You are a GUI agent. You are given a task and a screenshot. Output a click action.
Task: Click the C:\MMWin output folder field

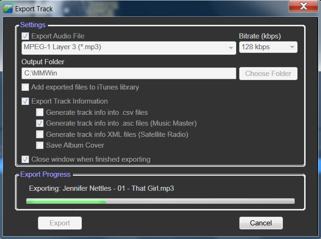(129, 74)
